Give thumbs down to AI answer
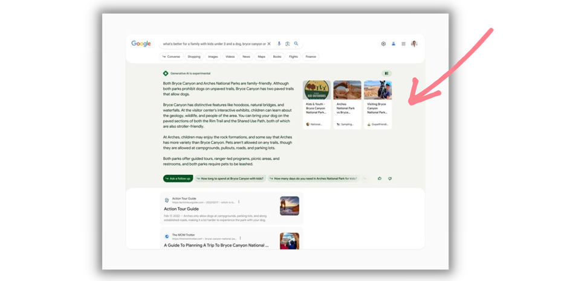Screen dimensions: 564x281 390,178
